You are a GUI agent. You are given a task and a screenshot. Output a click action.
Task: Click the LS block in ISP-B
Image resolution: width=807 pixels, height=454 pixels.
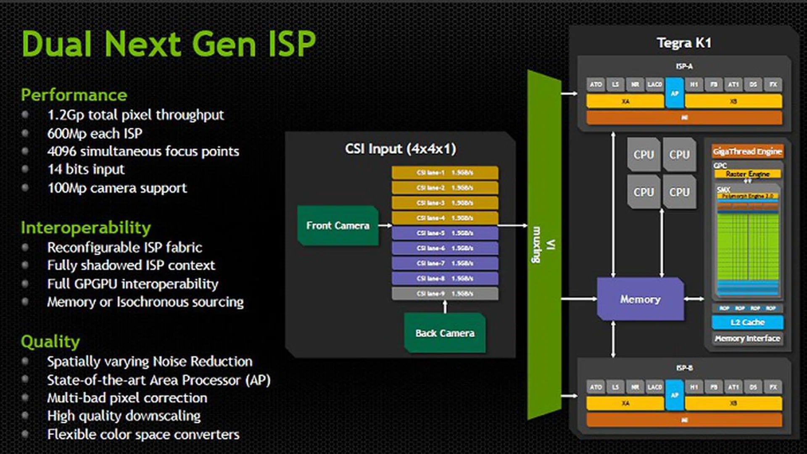(x=615, y=387)
